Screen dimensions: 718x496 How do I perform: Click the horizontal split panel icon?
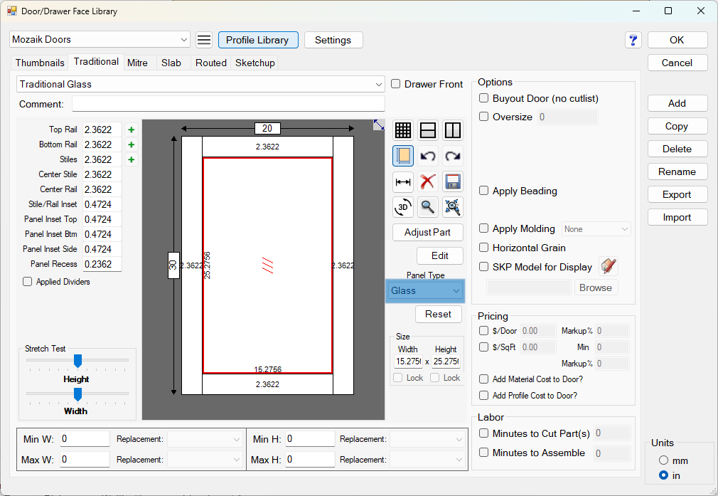[x=428, y=130]
